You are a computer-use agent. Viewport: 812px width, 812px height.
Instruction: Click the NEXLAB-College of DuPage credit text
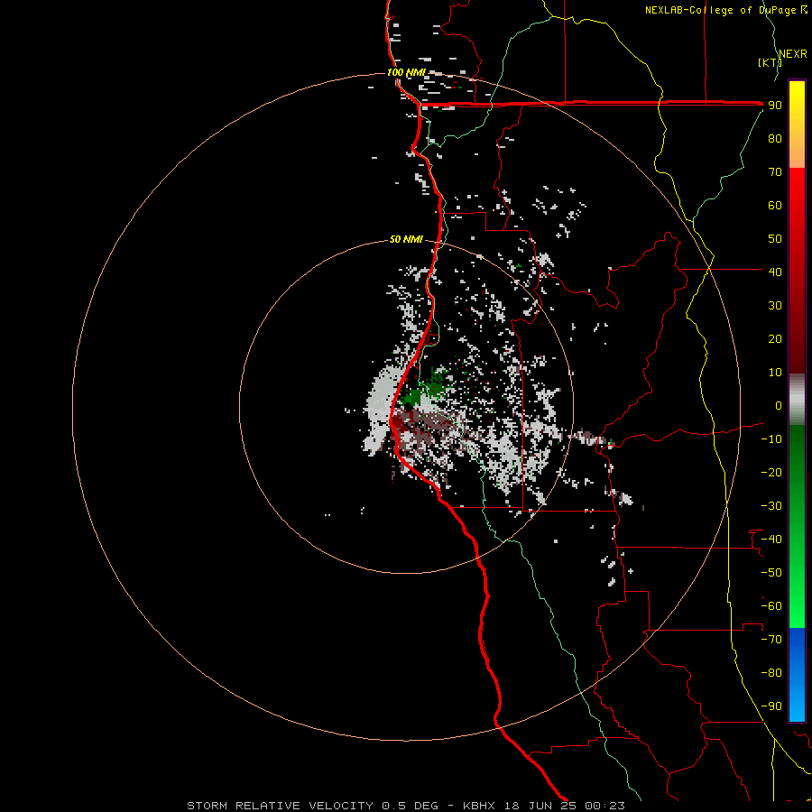click(x=725, y=10)
